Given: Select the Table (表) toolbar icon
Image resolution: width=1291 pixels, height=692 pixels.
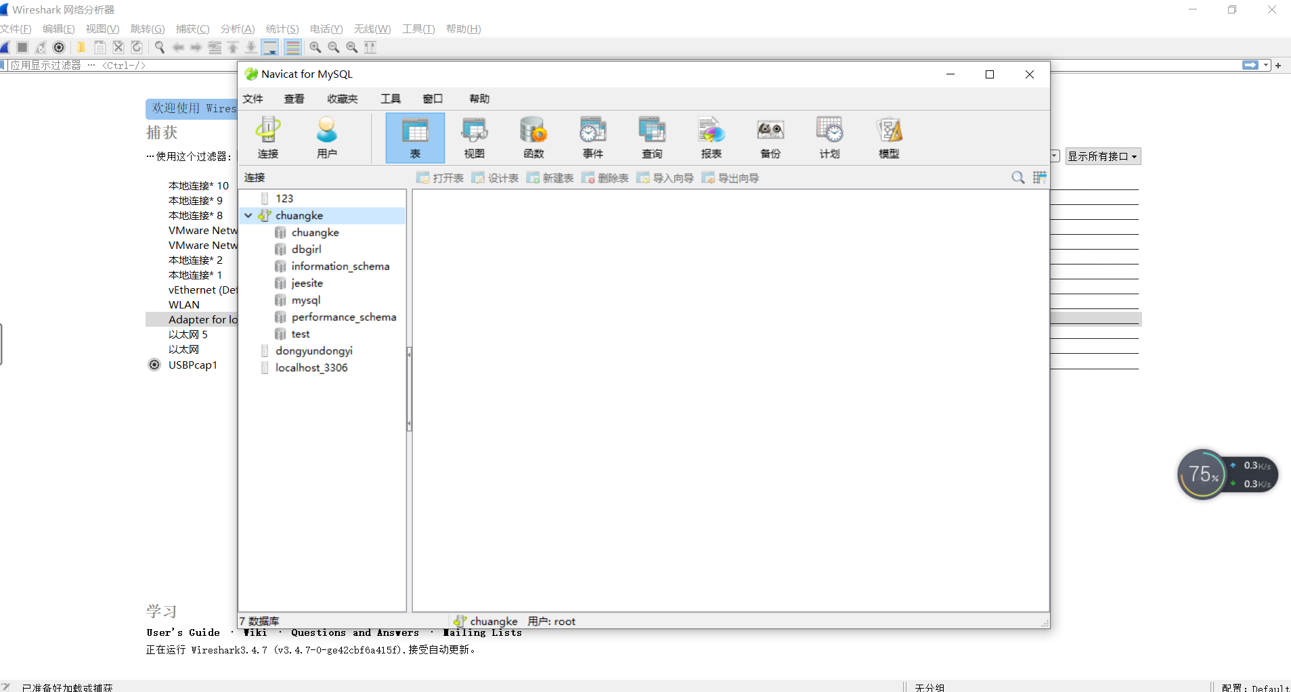Looking at the screenshot, I should 415,138.
